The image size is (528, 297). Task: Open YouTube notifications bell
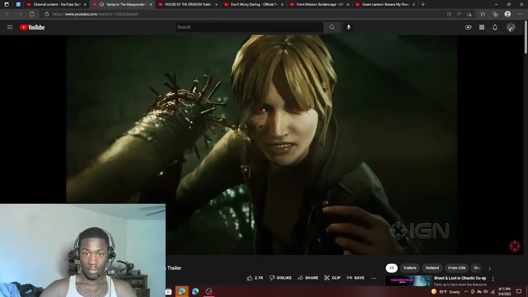[495, 27]
